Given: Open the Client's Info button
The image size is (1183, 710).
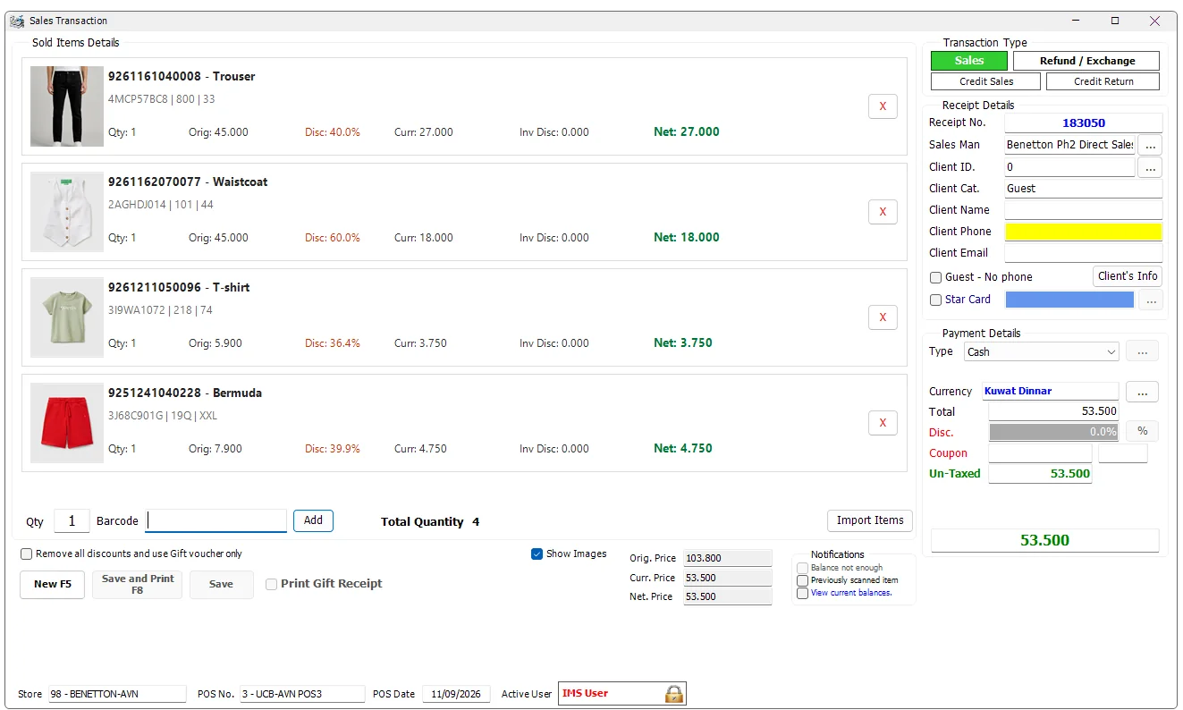Looking at the screenshot, I should point(1128,276).
